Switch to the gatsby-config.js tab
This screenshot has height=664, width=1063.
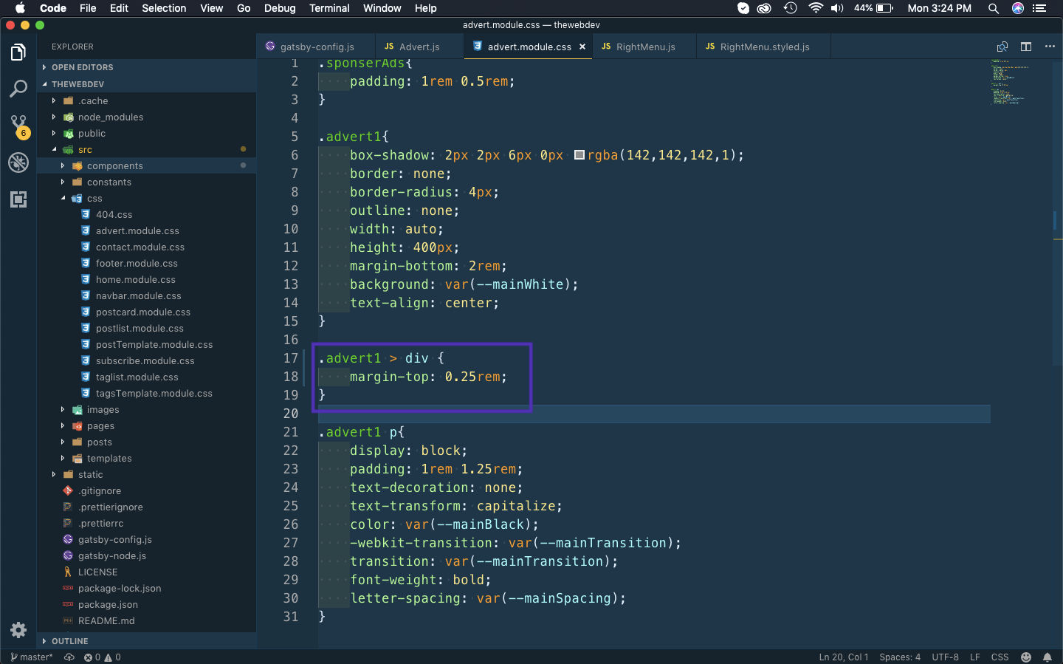point(316,47)
